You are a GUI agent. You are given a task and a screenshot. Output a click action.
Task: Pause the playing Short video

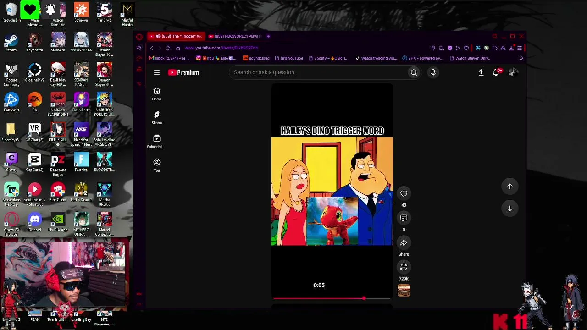click(332, 191)
